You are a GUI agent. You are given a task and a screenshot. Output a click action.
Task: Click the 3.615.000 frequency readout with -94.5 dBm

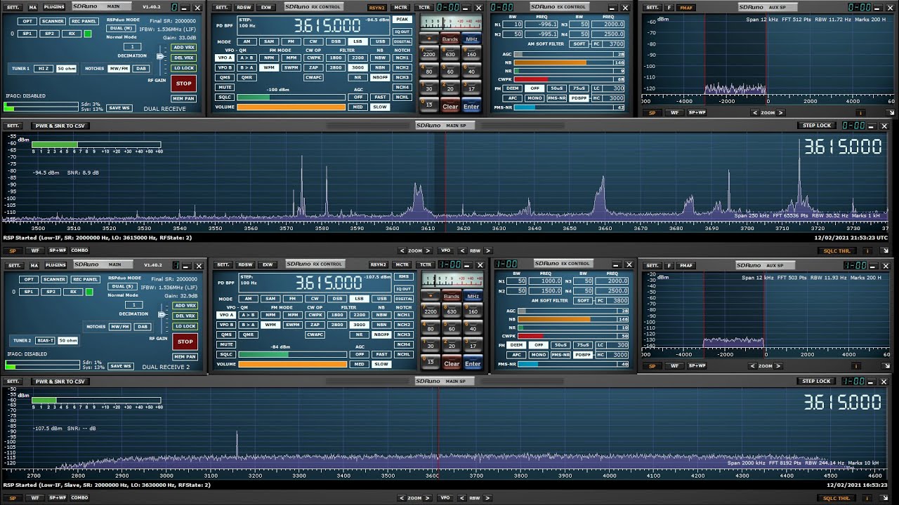point(327,26)
